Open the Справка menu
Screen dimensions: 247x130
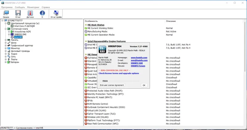pos(46,7)
